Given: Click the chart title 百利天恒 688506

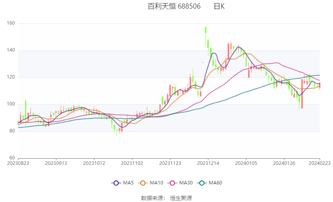Looking at the screenshot, I should point(174,6).
